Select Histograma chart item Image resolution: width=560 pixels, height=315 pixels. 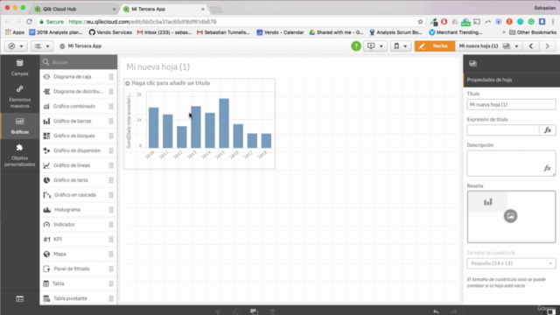click(x=78, y=210)
